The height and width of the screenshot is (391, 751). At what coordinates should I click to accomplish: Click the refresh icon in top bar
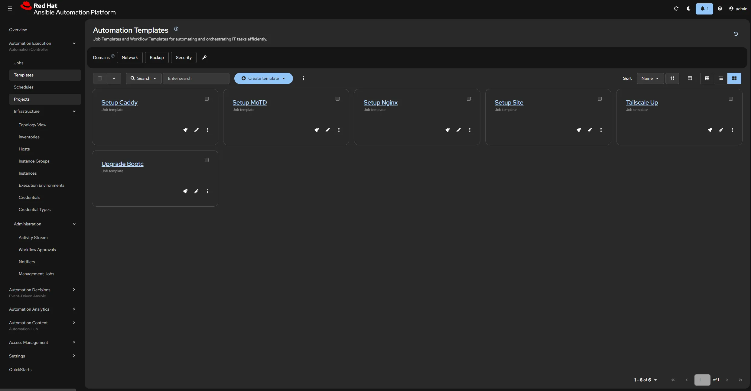676,8
